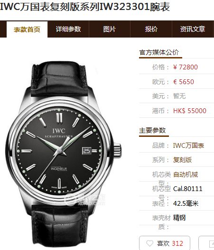
Task: Click the 主要参数 section heading
Action: point(152,131)
